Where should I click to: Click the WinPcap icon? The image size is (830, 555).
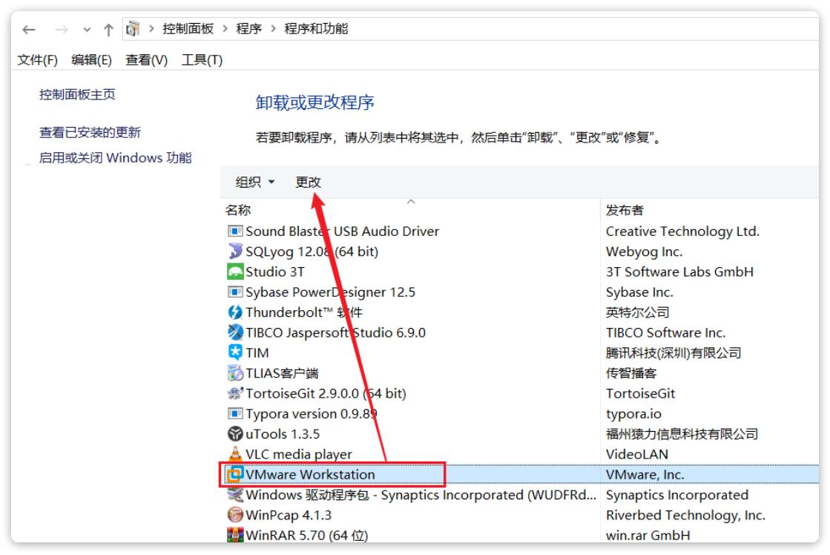234,514
